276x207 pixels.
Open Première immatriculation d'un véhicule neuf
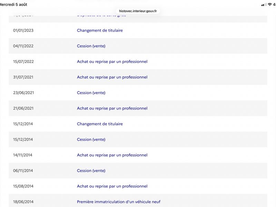point(119,202)
